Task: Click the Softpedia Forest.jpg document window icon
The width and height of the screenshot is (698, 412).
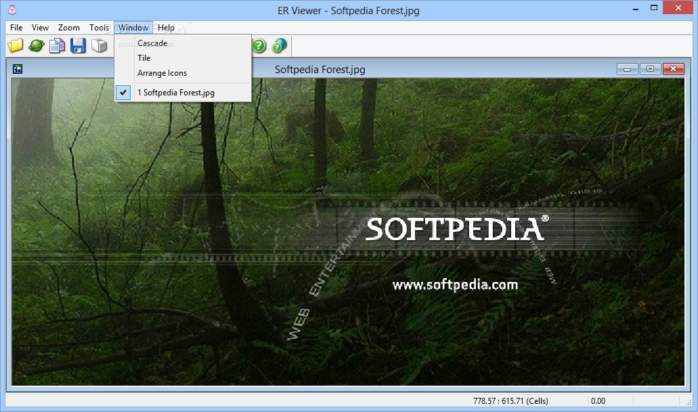Action: click(18, 69)
